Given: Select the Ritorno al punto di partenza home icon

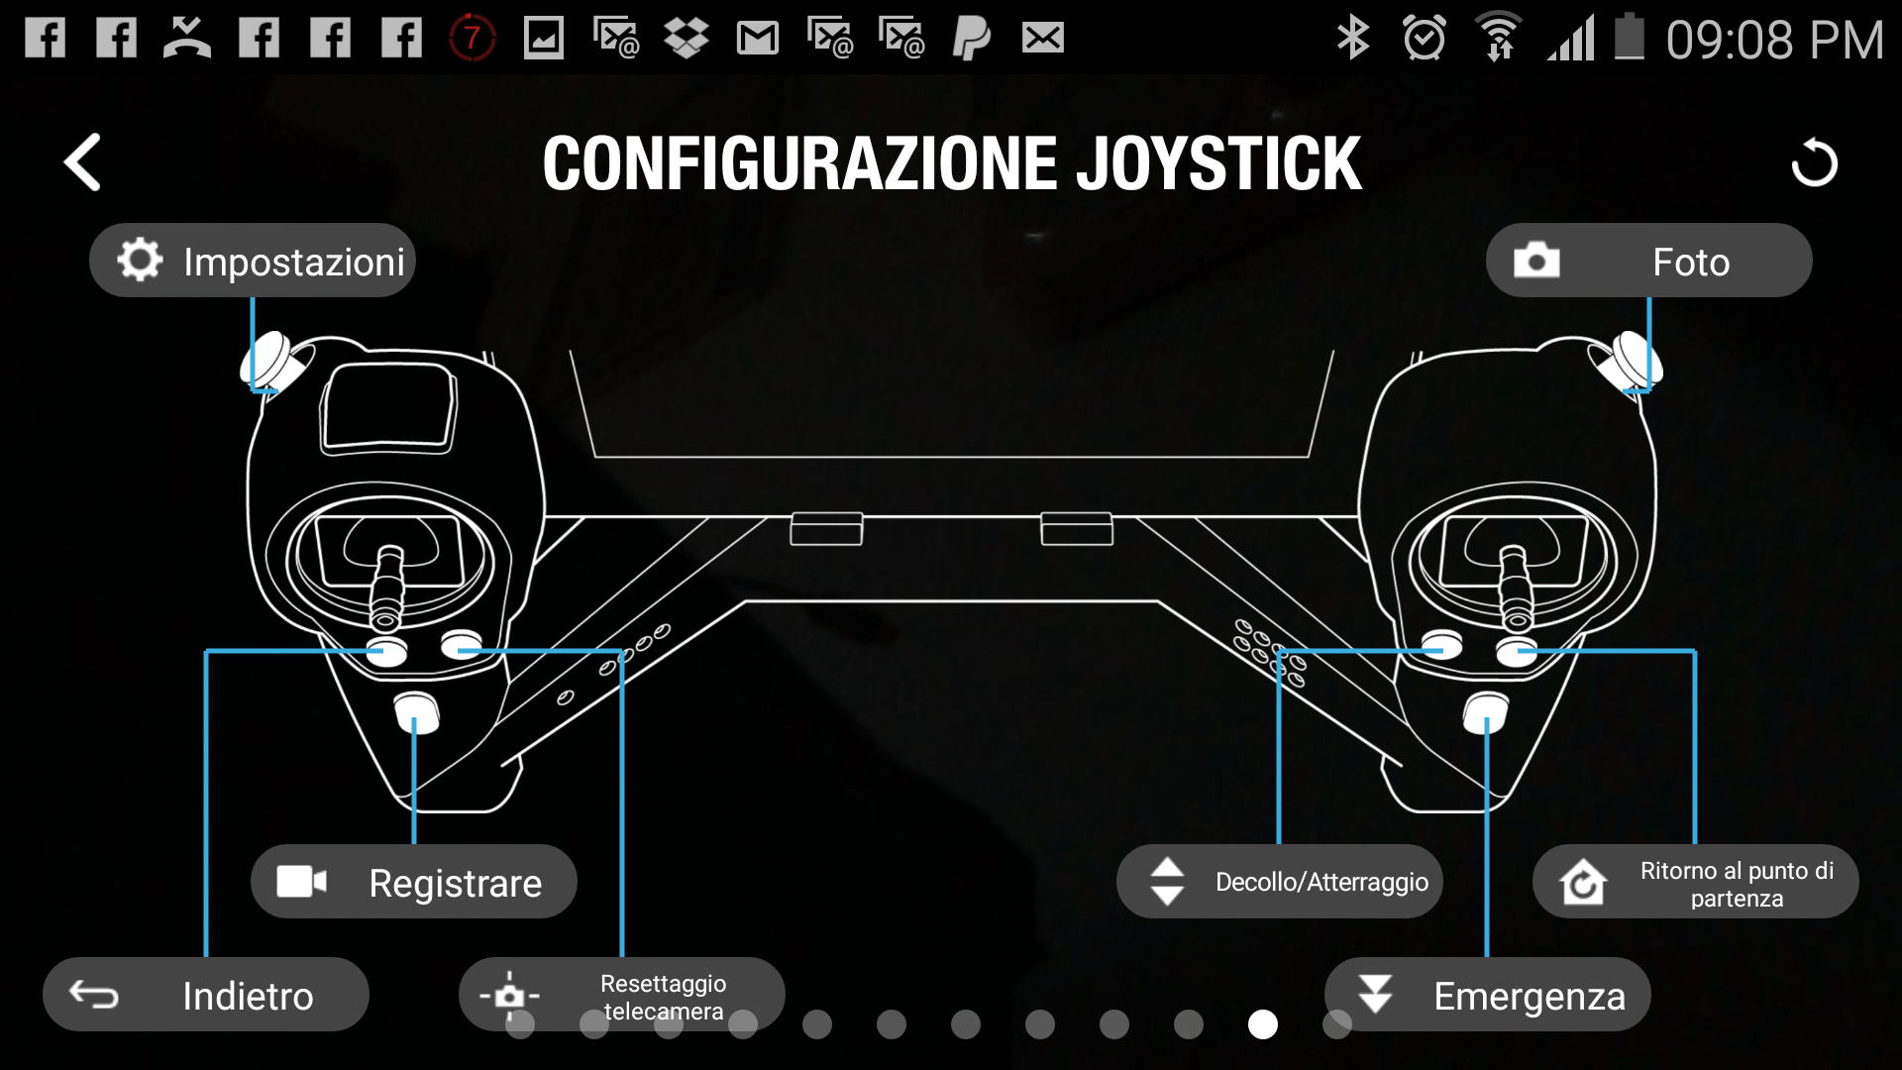Looking at the screenshot, I should pyautogui.click(x=1585, y=881).
